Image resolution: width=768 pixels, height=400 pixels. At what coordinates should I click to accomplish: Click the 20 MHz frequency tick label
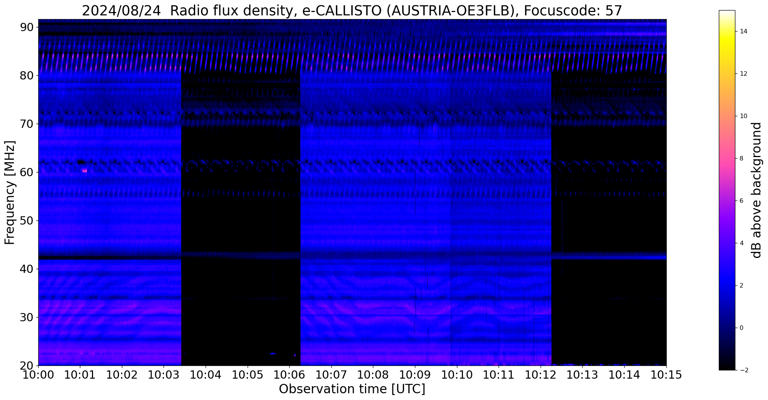(x=27, y=366)
